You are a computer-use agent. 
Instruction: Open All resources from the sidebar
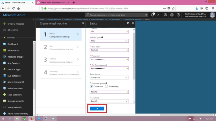pyautogui.click(x=13, y=50)
